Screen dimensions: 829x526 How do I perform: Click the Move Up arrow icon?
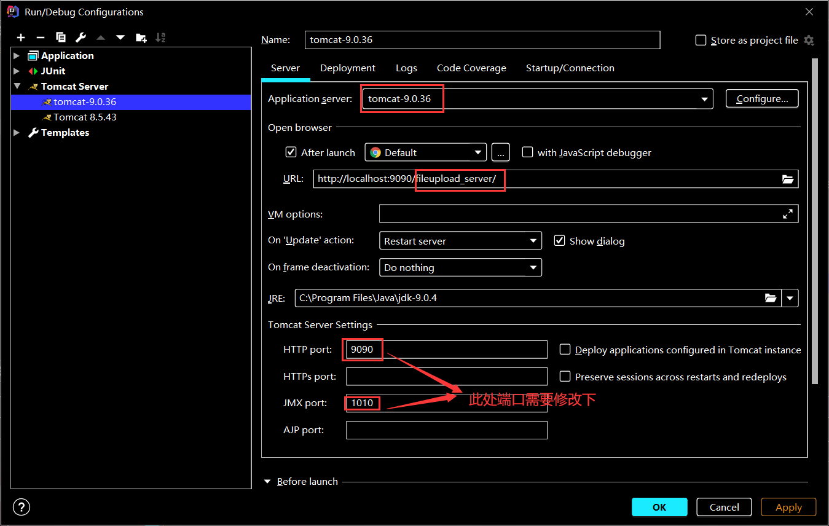pos(101,38)
